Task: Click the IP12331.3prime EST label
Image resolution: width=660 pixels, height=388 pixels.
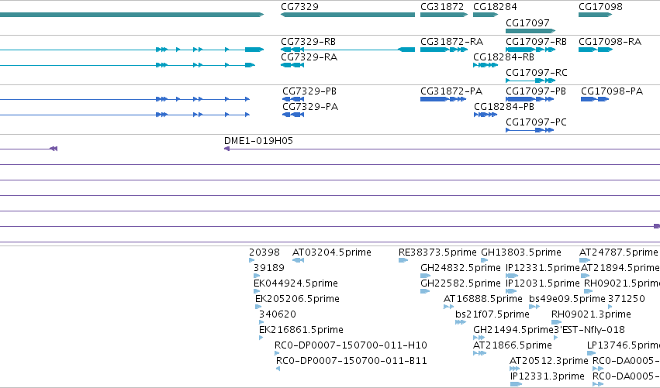Action: [548, 376]
